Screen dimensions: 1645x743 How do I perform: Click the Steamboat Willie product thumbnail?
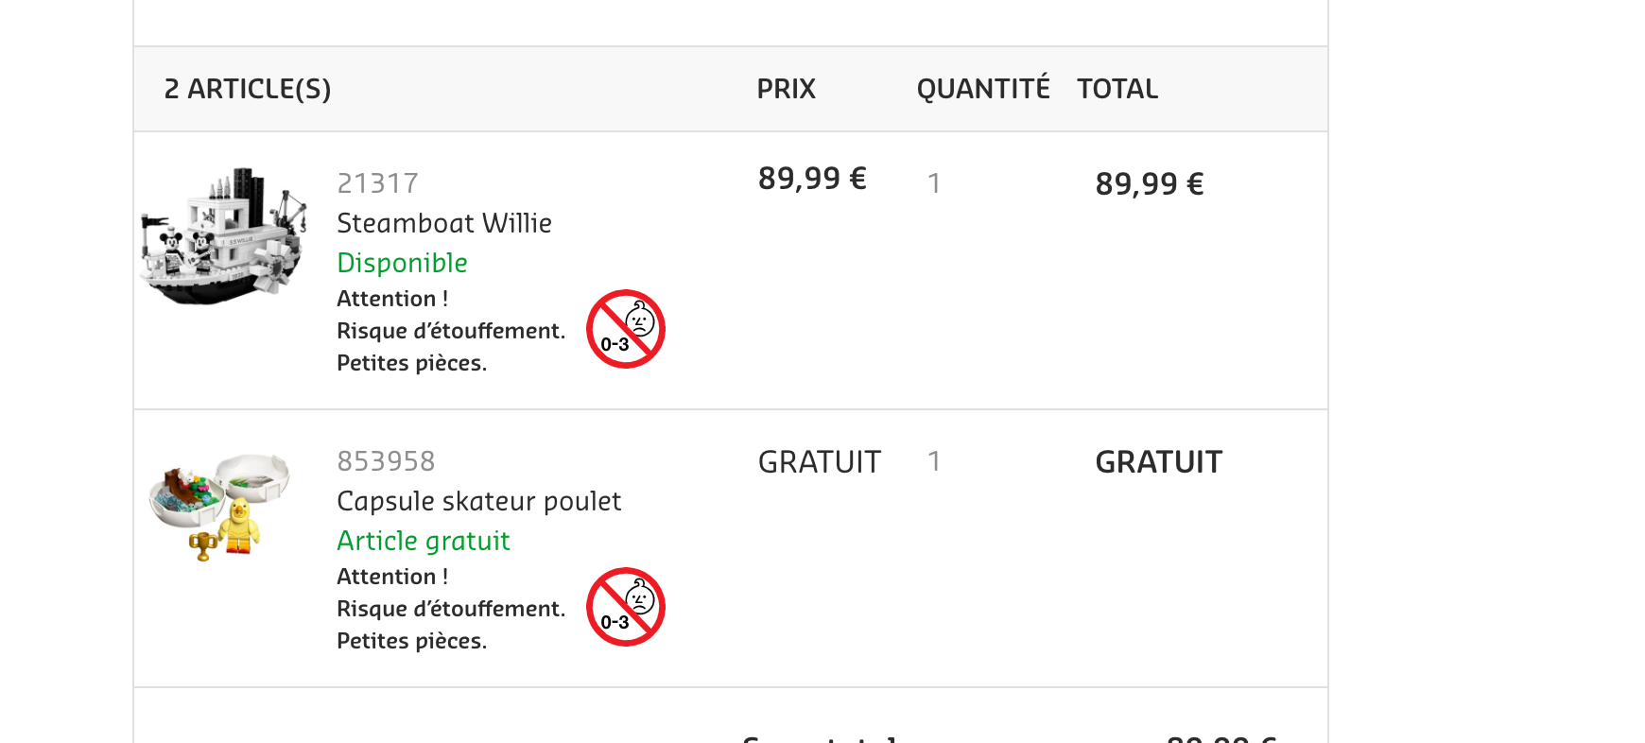(224, 236)
